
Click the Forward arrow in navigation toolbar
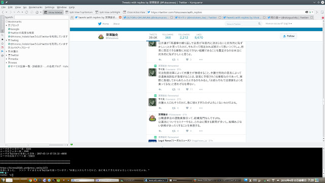11,12
